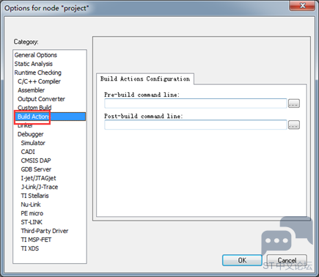Select TI XDS entry
Screen dimensions: 319x277
point(30,248)
